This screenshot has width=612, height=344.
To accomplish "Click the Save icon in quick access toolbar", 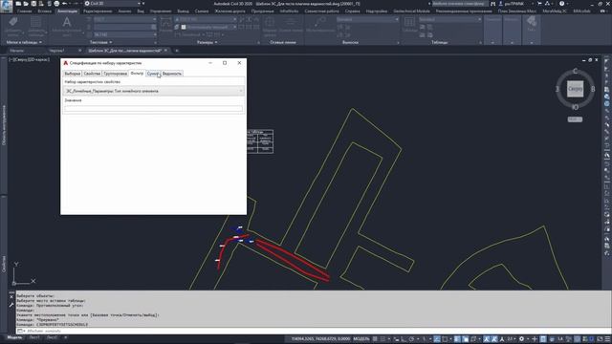I will coord(33,4).
